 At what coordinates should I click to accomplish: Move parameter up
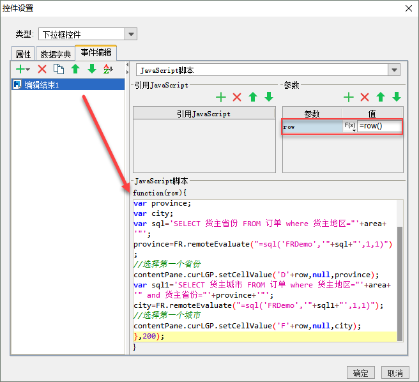click(x=381, y=97)
